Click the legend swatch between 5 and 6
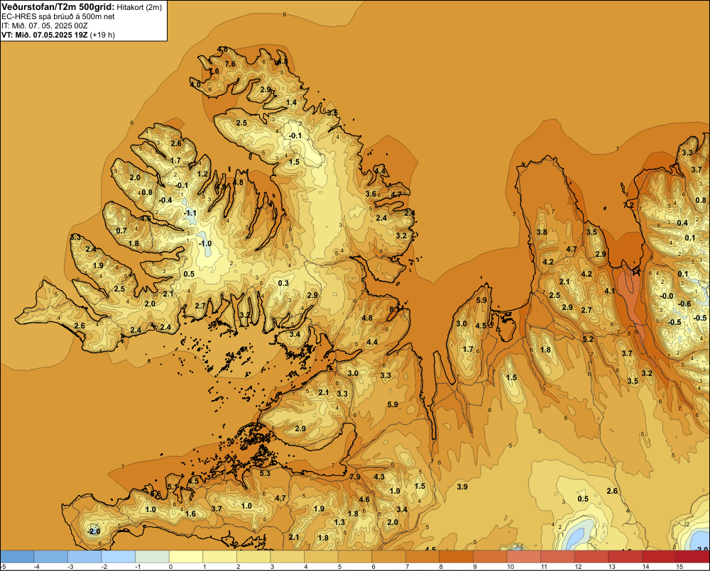Image resolution: width=710 pixels, height=571 pixels. click(x=355, y=557)
